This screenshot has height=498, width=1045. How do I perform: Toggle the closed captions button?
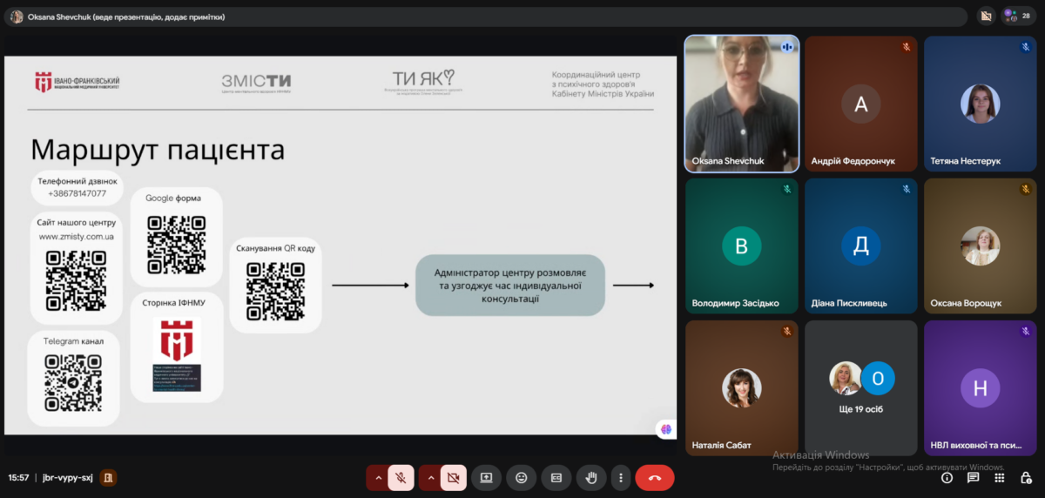(x=556, y=478)
